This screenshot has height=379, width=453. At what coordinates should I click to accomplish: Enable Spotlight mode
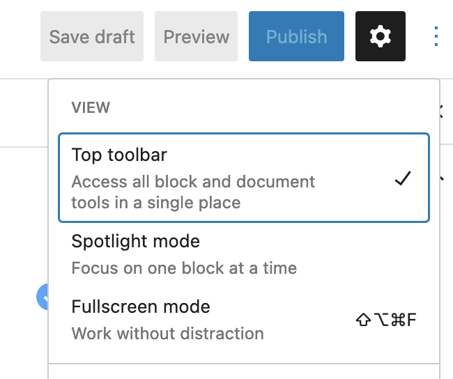coord(244,254)
